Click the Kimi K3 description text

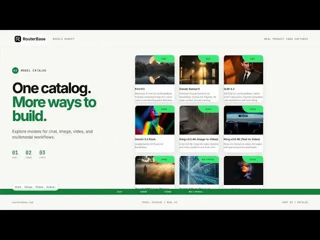153,97
